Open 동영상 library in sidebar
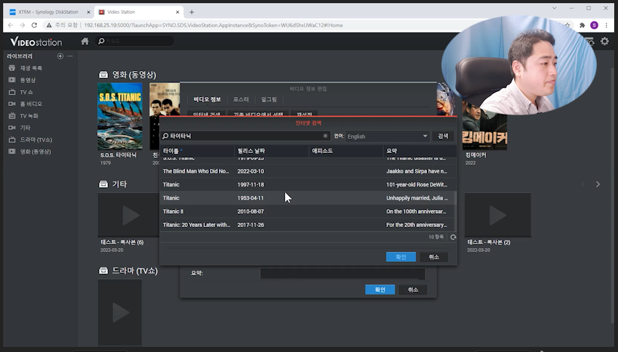Screen dimensions: 618x352 coord(27,80)
